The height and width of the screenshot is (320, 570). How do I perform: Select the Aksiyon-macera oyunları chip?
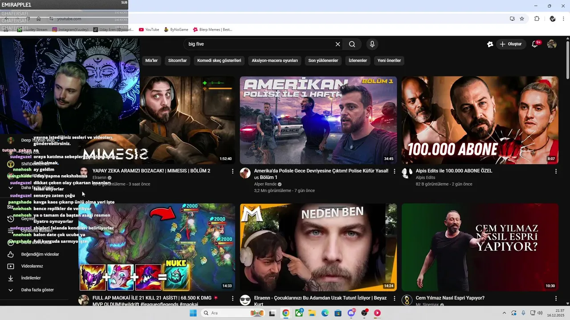[x=275, y=60]
